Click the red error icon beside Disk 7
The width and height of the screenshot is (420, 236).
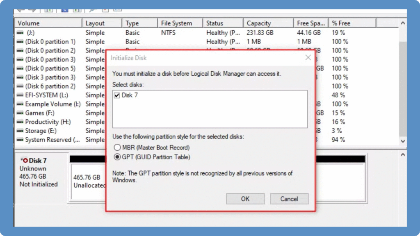tap(25, 160)
